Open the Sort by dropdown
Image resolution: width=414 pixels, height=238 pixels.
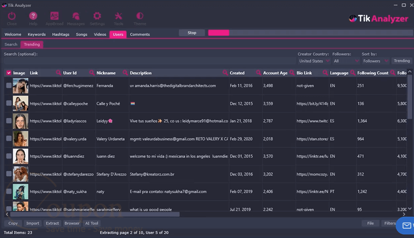click(x=375, y=61)
